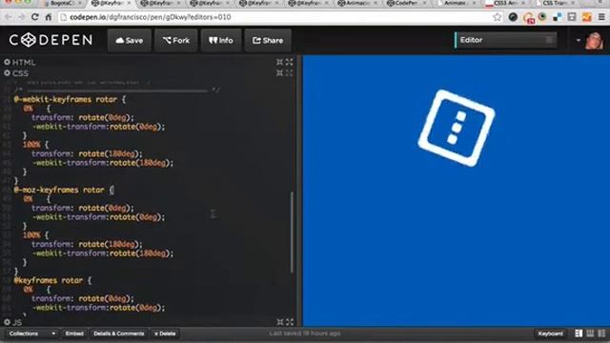
Task: Click the codepen.io address bar
Action: tap(275, 17)
